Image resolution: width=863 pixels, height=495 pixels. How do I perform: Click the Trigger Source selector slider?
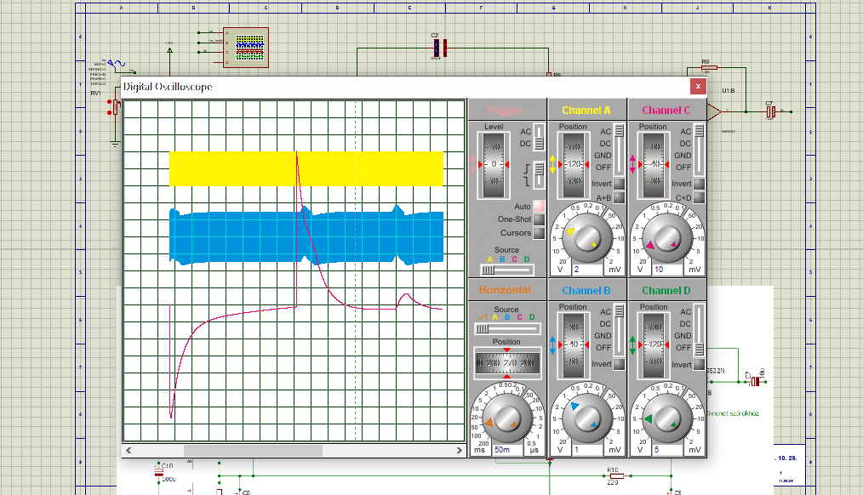[506, 270]
